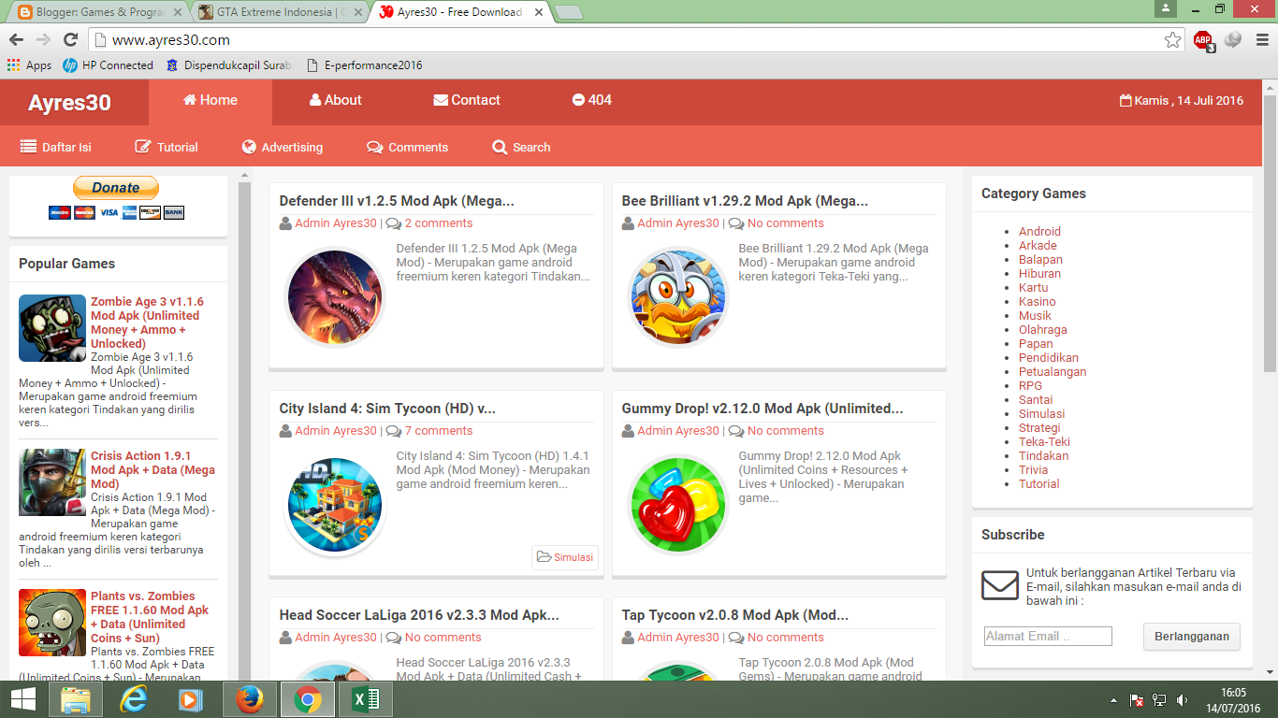This screenshot has width=1278, height=718.
Task: Open the Home menu item
Action: coord(211,100)
